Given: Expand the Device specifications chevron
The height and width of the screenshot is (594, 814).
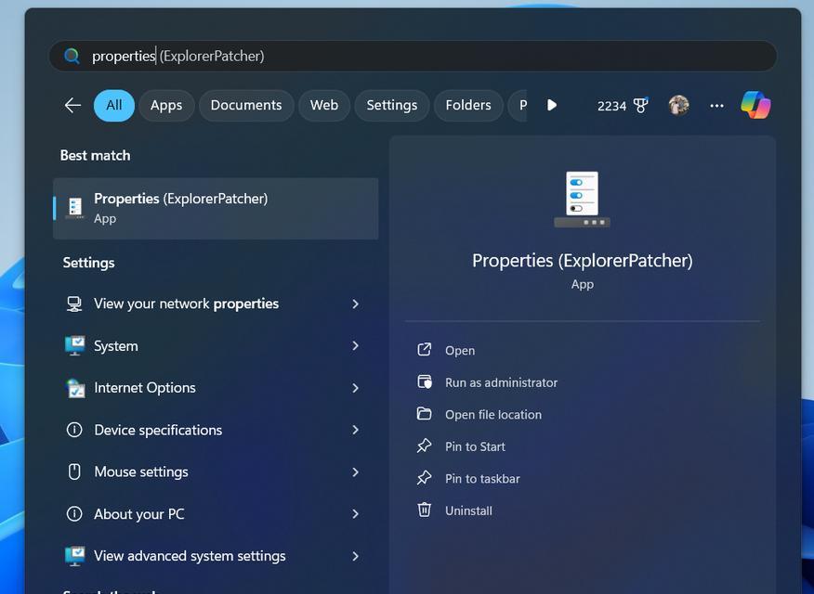Looking at the screenshot, I should [x=356, y=430].
